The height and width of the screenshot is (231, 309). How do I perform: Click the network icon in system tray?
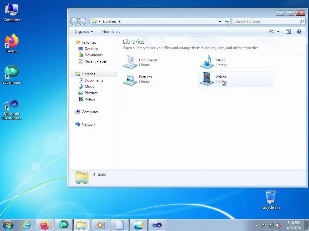point(271,225)
